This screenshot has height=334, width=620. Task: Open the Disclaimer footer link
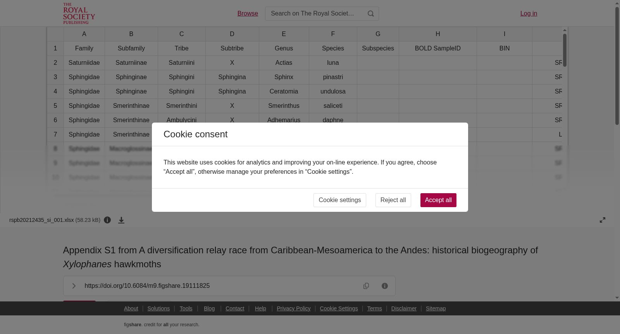tap(404, 308)
